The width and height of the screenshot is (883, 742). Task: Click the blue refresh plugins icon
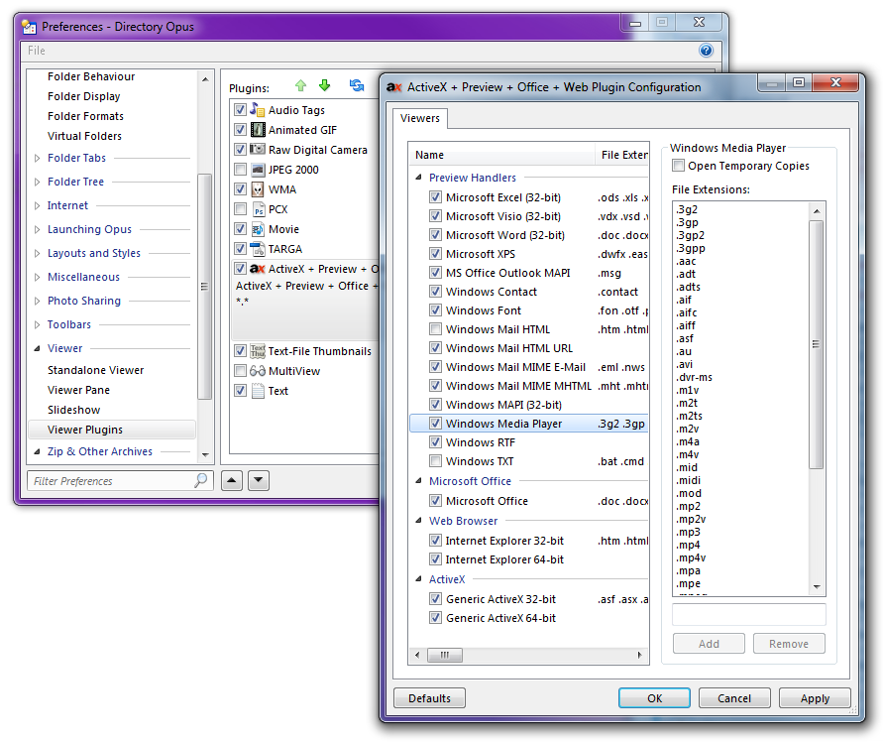coord(357,85)
